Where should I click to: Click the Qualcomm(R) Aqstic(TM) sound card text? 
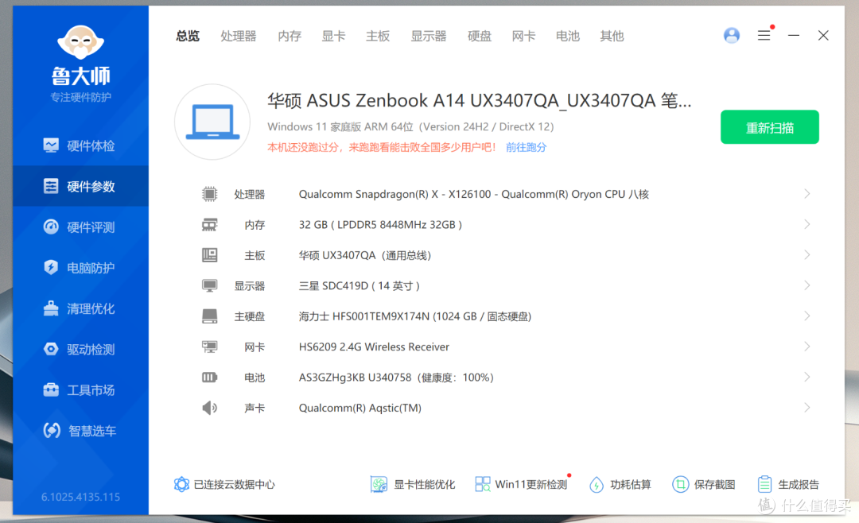(x=360, y=408)
